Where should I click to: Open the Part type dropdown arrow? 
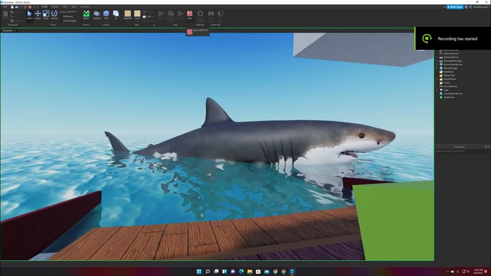coord(106,21)
